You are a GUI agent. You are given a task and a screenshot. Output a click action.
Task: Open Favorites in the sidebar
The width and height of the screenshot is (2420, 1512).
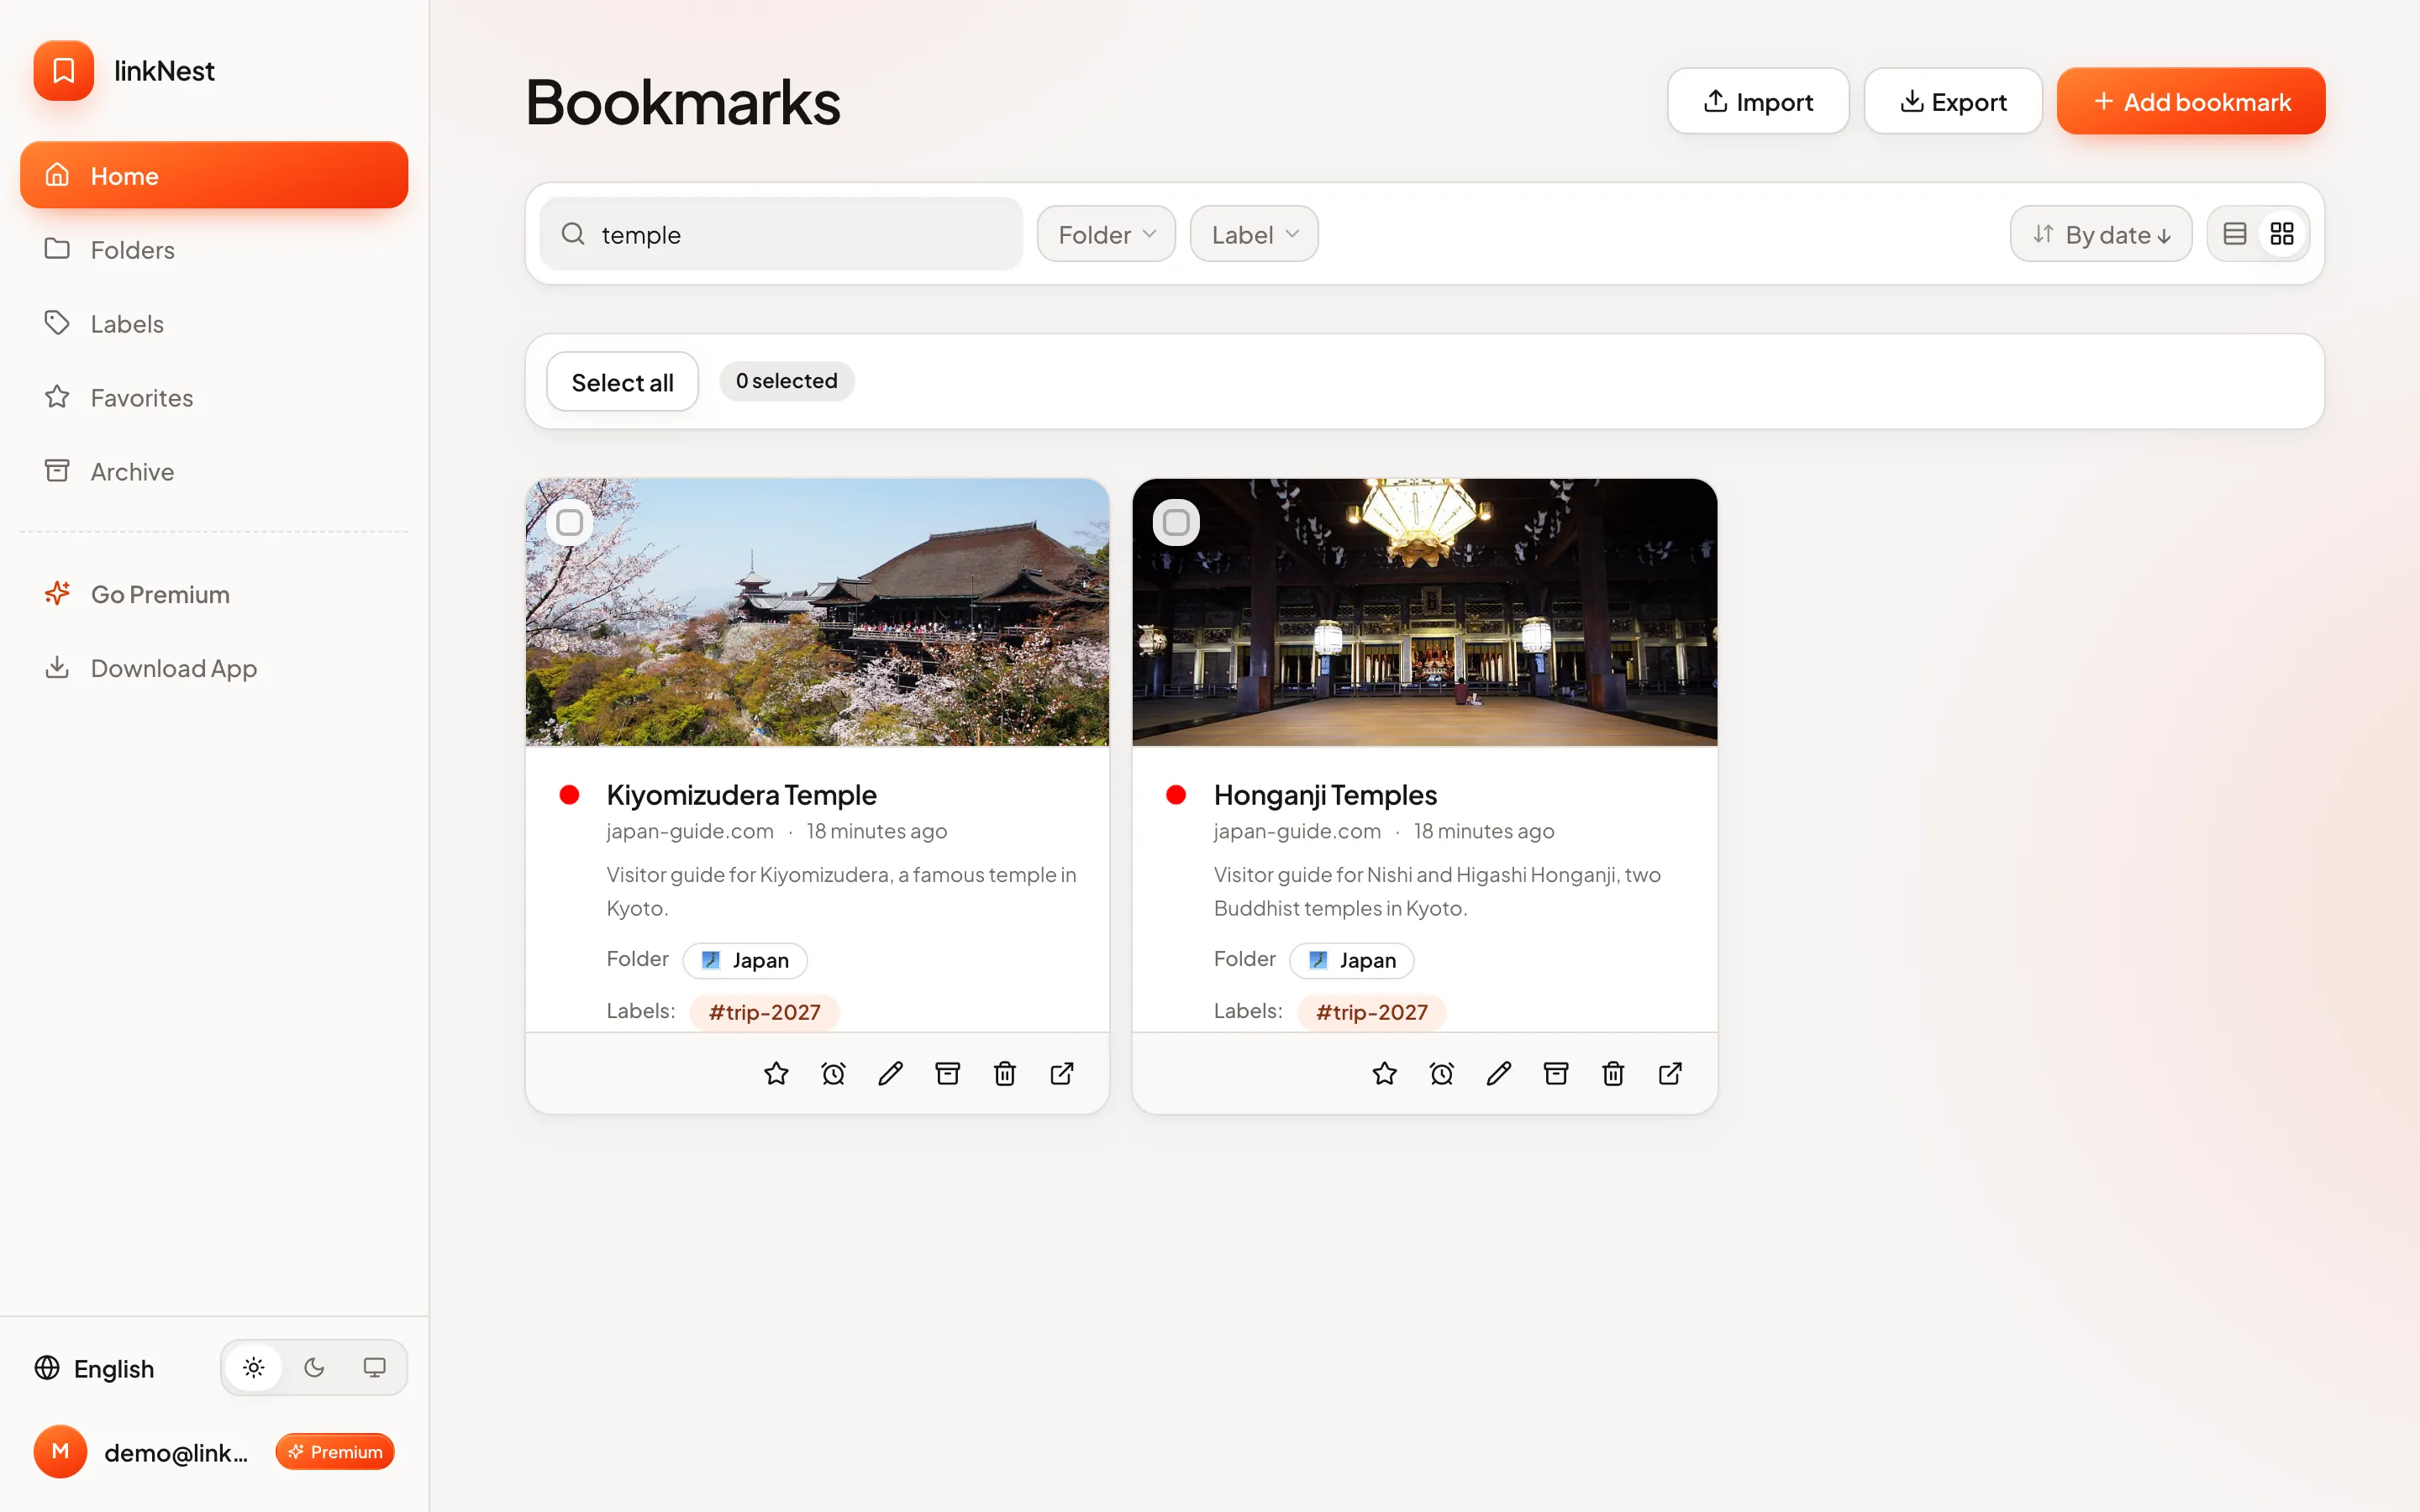click(x=214, y=397)
